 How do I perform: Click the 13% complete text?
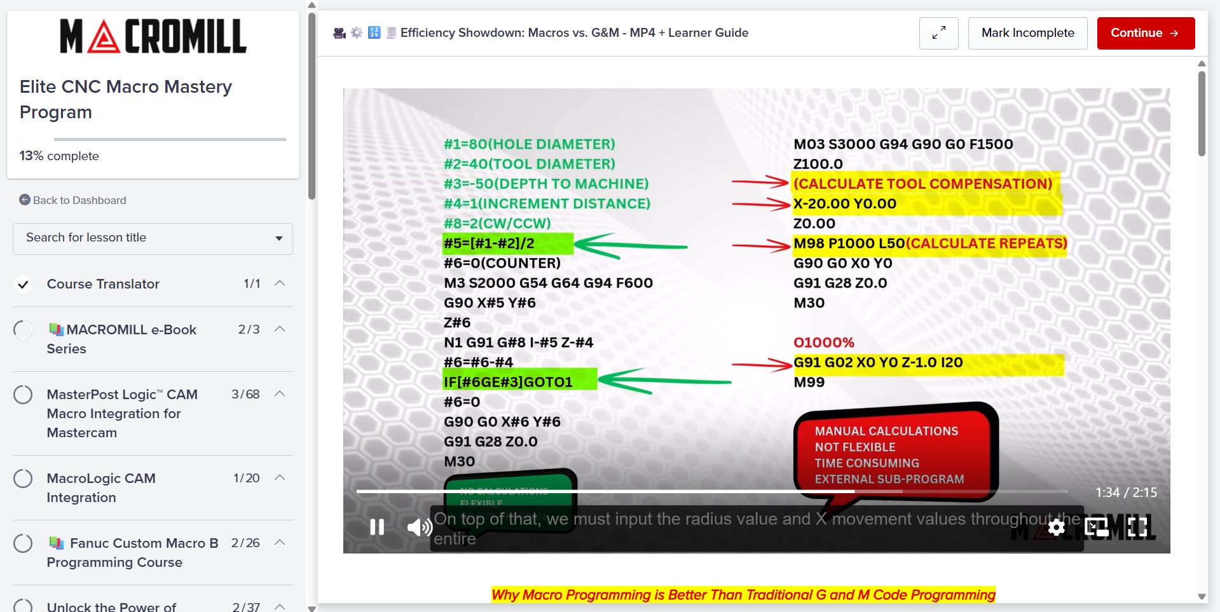tap(59, 156)
